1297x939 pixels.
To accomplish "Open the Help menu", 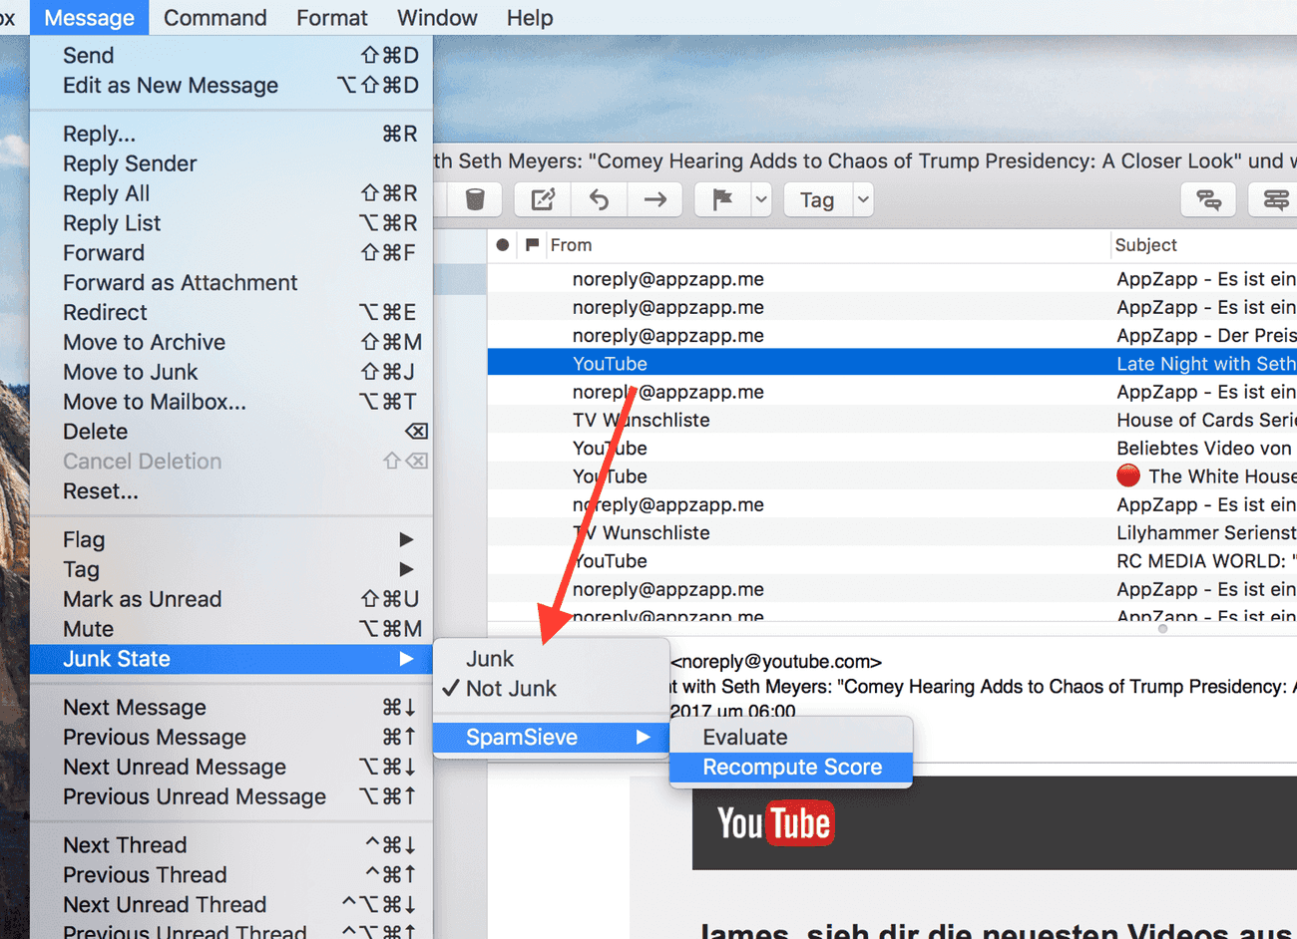I will point(530,18).
